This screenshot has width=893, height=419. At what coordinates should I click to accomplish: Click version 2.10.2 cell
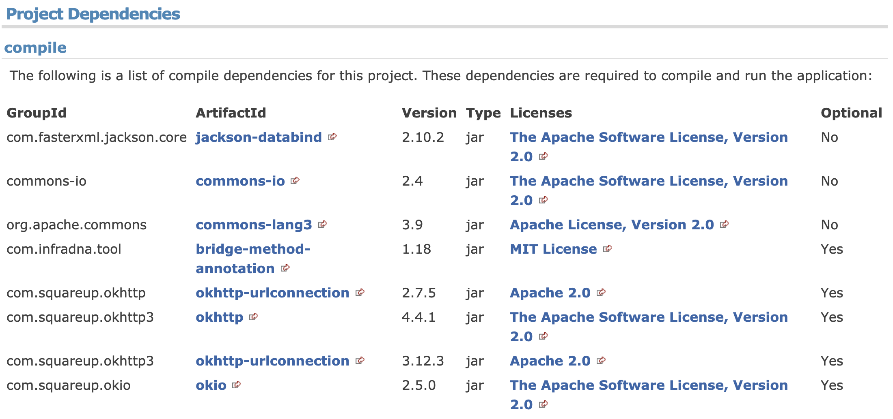coord(423,137)
